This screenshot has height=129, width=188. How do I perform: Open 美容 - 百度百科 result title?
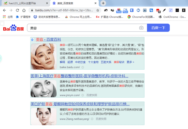pyautogui.click(x=48, y=39)
